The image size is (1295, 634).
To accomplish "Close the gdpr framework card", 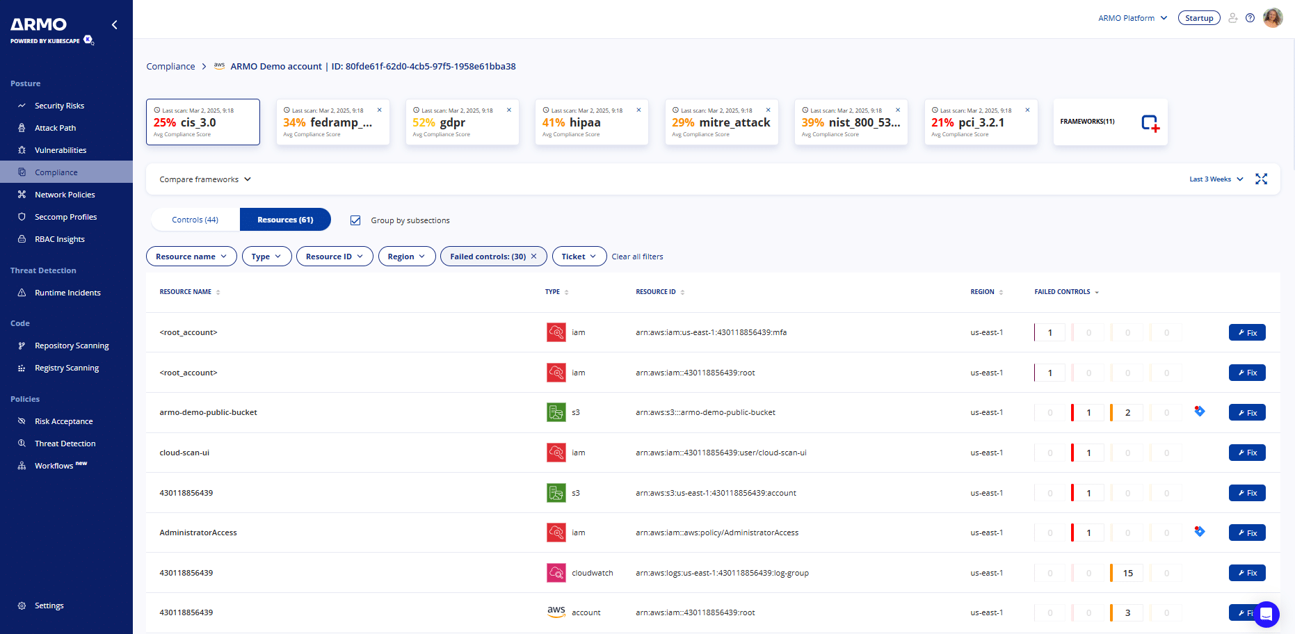I will (509, 110).
